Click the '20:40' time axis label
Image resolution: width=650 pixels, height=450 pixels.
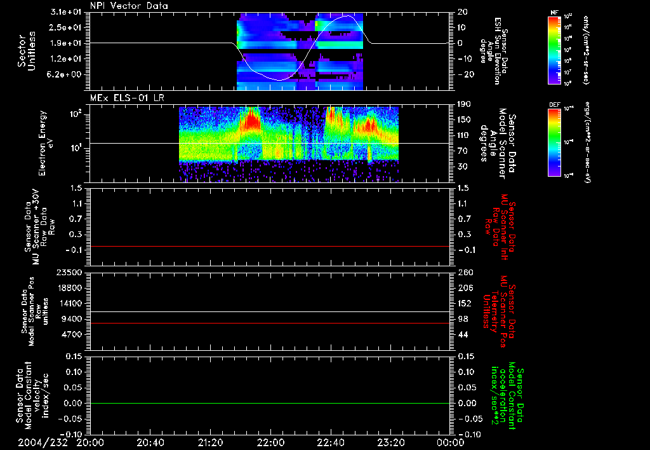150,442
